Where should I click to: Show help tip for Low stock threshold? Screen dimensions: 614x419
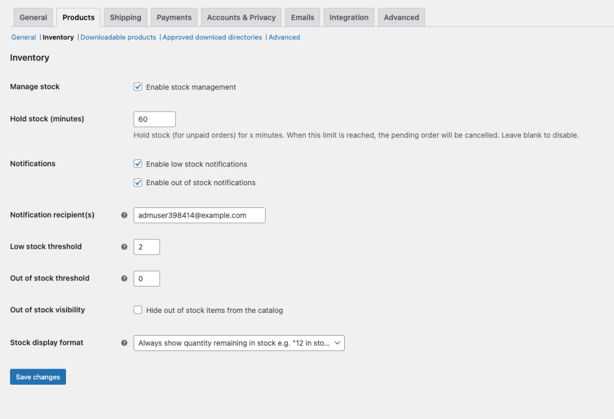(124, 247)
